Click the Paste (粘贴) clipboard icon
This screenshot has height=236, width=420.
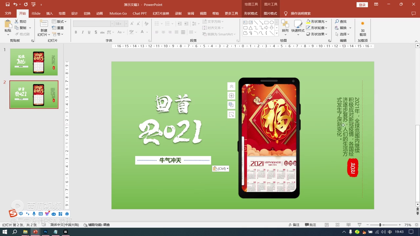click(8, 24)
